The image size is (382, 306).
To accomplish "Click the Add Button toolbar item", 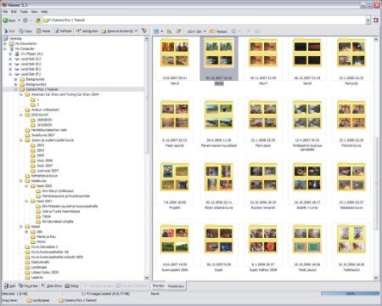I will pos(87,31).
